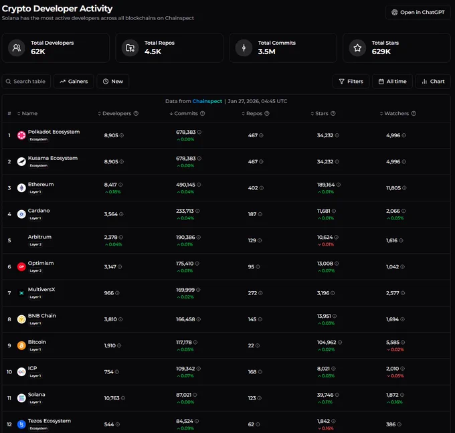Click the Total Stars star icon
The image size is (455, 433).
[357, 48]
